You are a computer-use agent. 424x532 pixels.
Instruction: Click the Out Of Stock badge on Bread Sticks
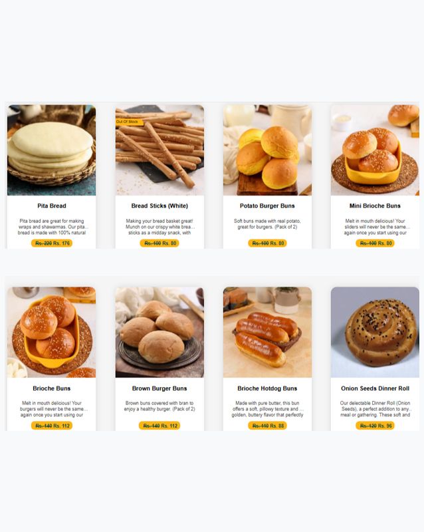coord(129,122)
